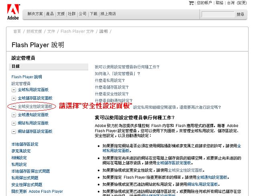Click the 設定管理員 sidebar entry

[21, 84]
